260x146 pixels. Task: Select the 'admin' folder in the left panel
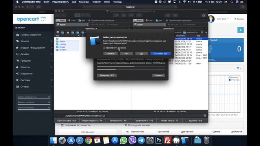coord(62,41)
